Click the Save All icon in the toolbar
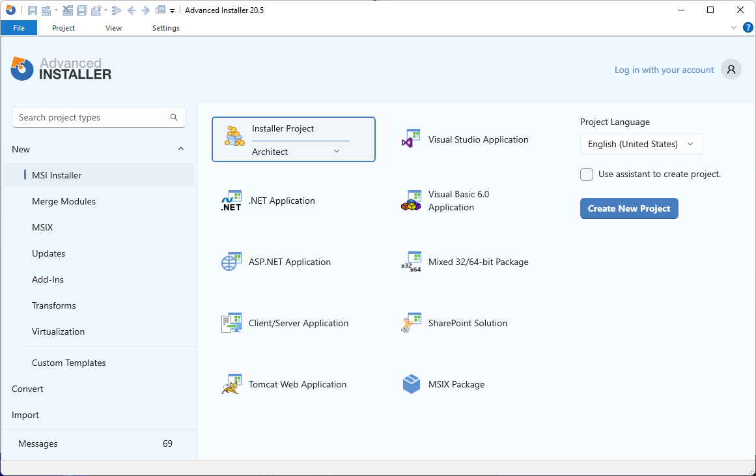 (82, 10)
